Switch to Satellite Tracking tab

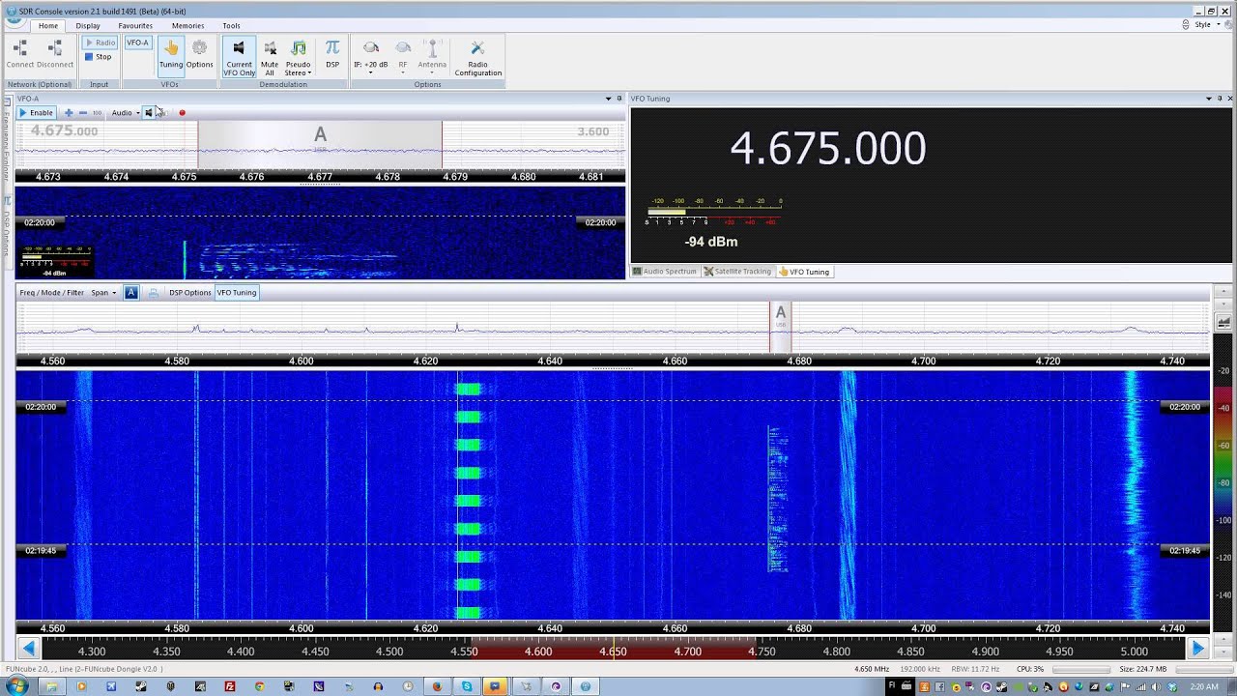tap(737, 272)
